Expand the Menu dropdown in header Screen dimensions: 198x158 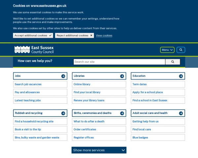(x=167, y=50)
